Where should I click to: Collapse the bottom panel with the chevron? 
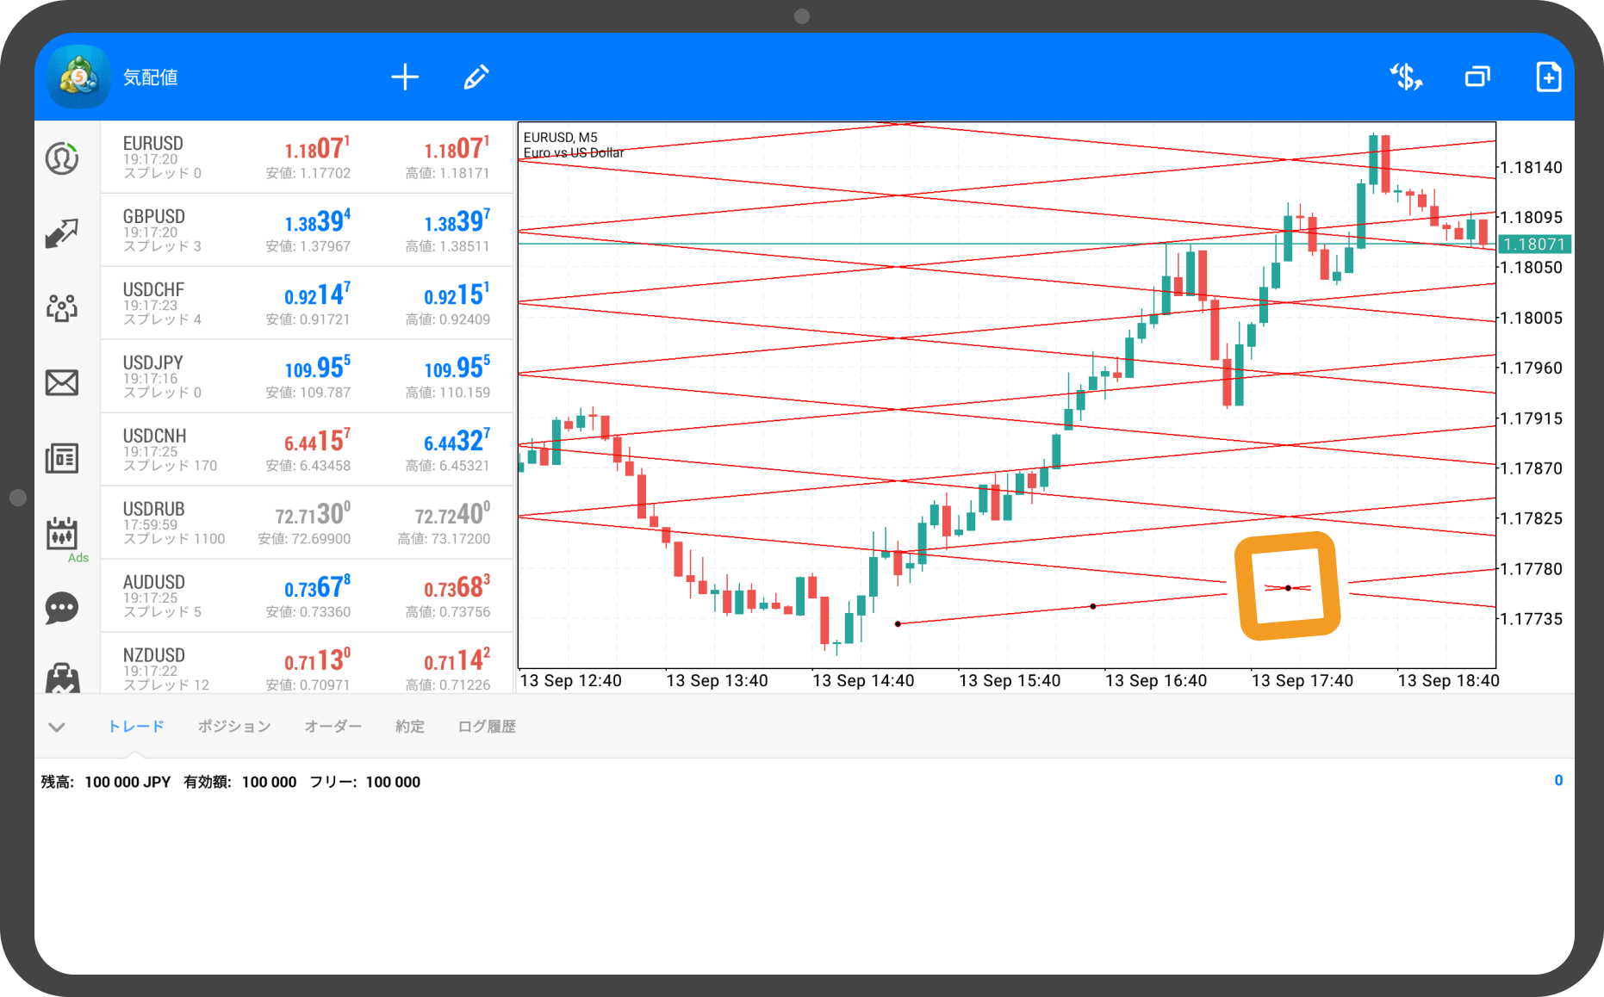(57, 727)
